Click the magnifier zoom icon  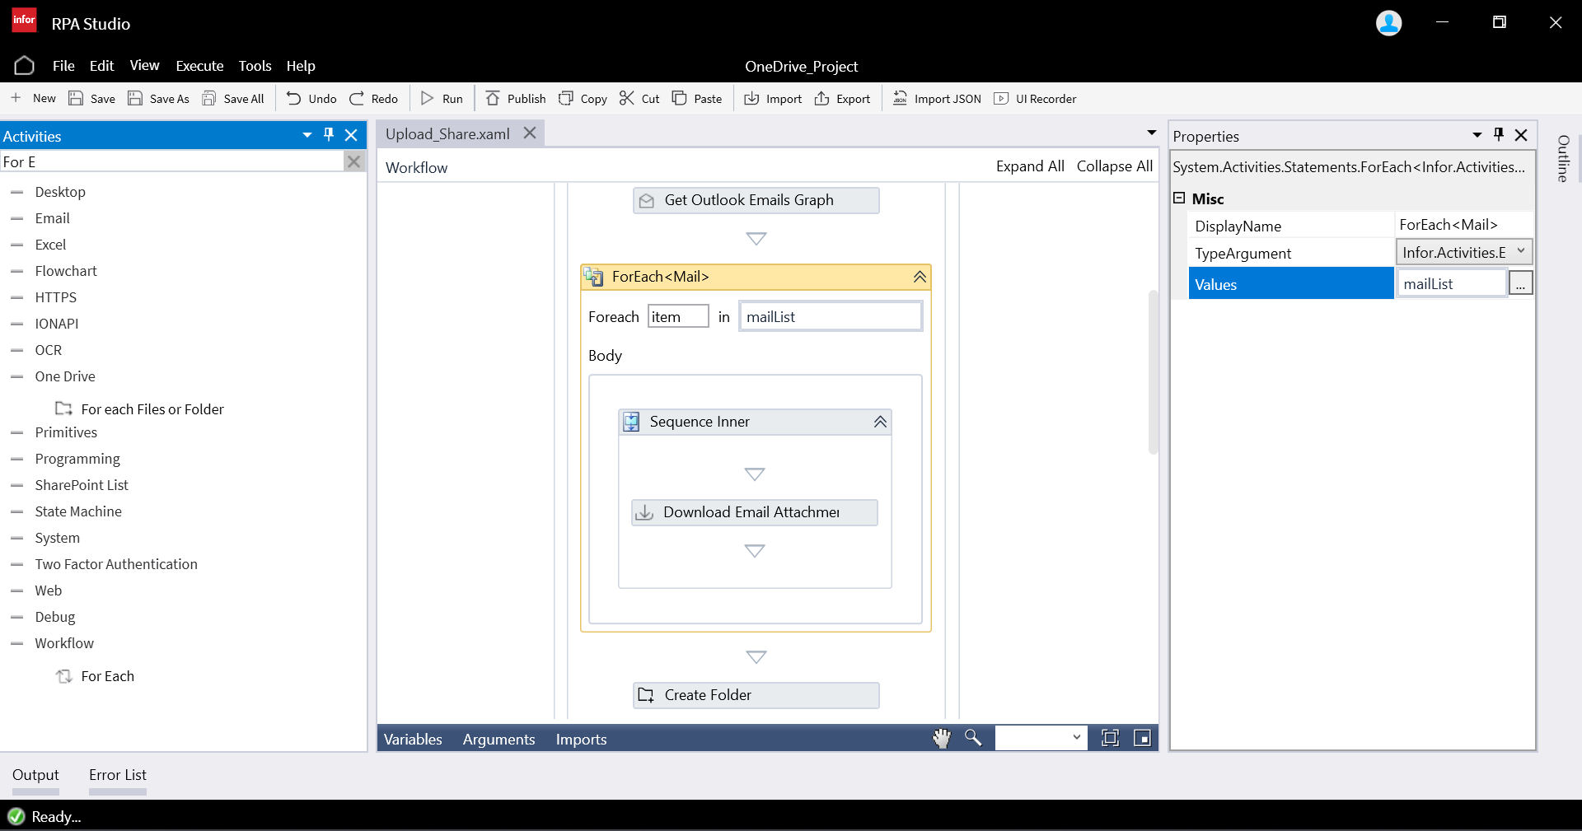pos(973,739)
